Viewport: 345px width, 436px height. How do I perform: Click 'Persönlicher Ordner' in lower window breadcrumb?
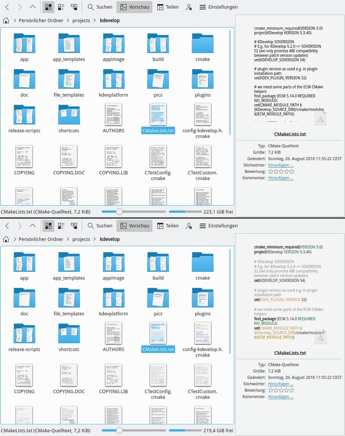click(x=41, y=239)
